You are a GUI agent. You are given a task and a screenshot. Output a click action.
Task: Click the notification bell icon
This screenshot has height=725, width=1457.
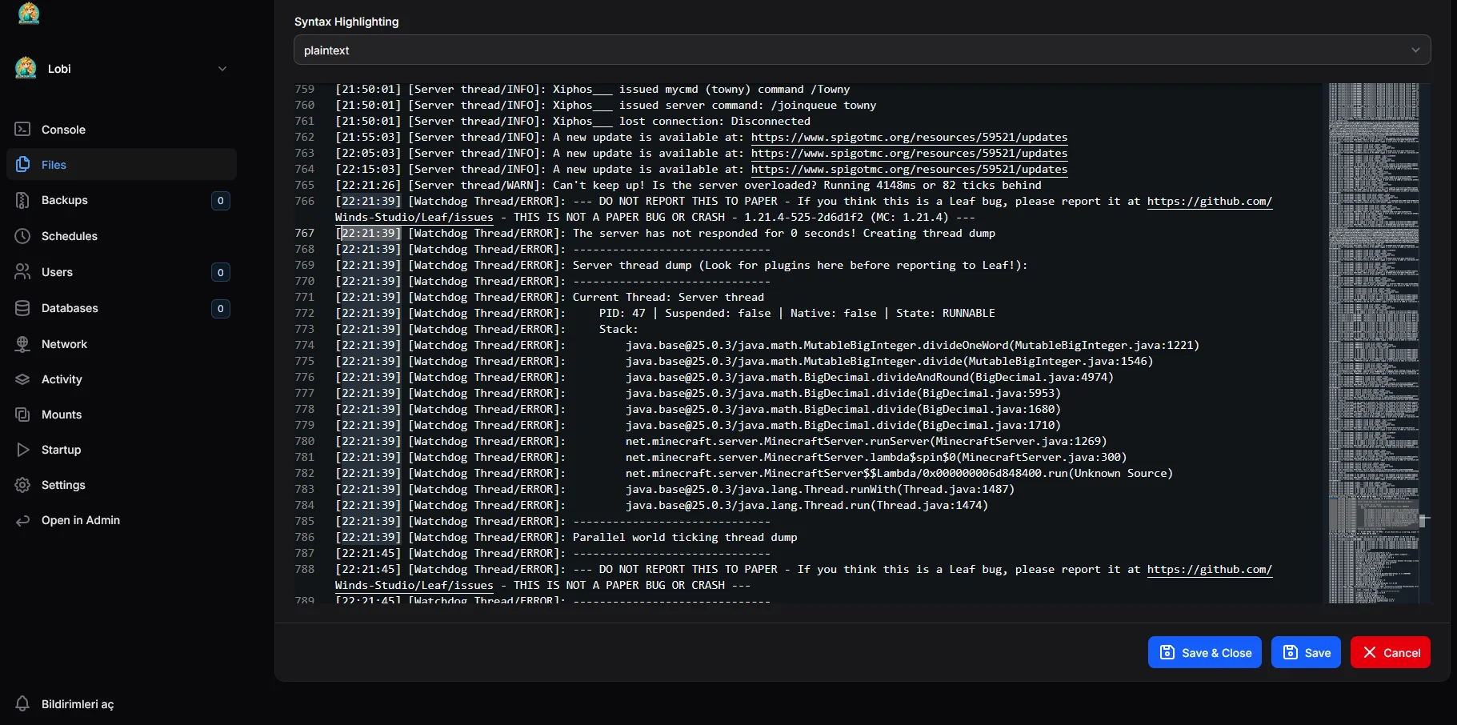[22, 703]
